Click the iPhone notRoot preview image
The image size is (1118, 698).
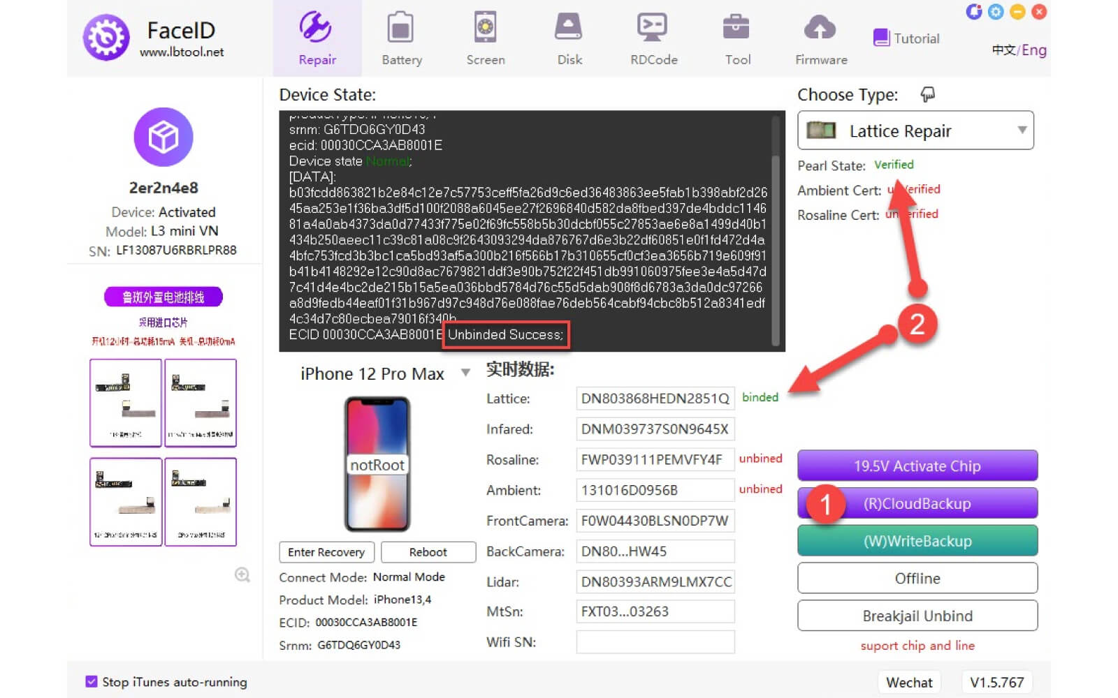(x=377, y=464)
